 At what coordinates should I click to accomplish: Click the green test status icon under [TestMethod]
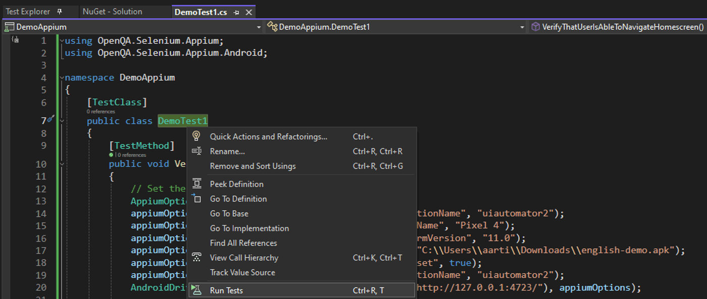111,155
